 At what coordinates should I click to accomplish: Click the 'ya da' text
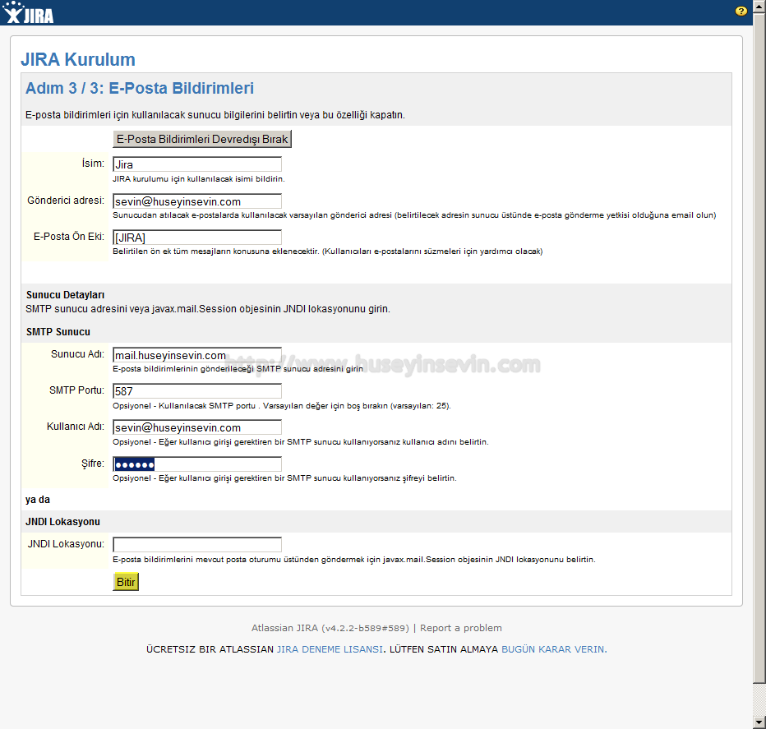pyautogui.click(x=38, y=500)
